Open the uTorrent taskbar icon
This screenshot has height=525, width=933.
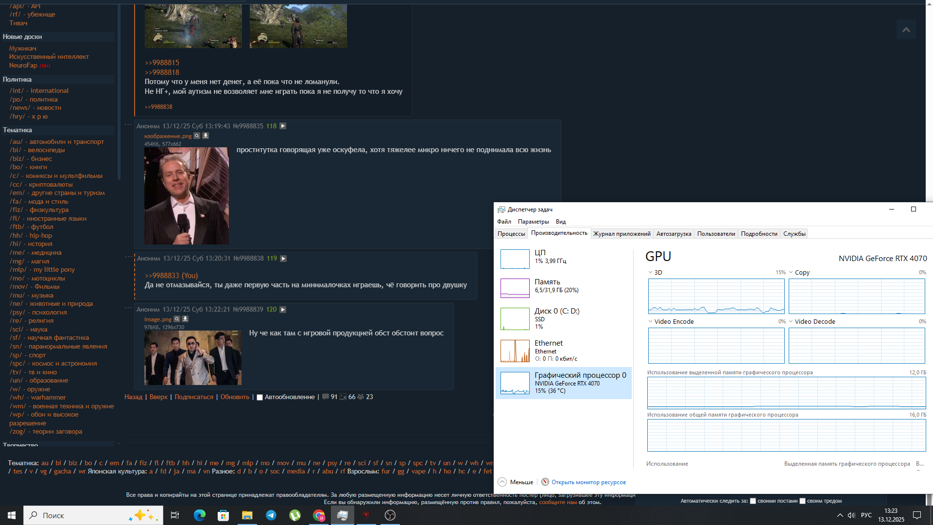pyautogui.click(x=295, y=515)
